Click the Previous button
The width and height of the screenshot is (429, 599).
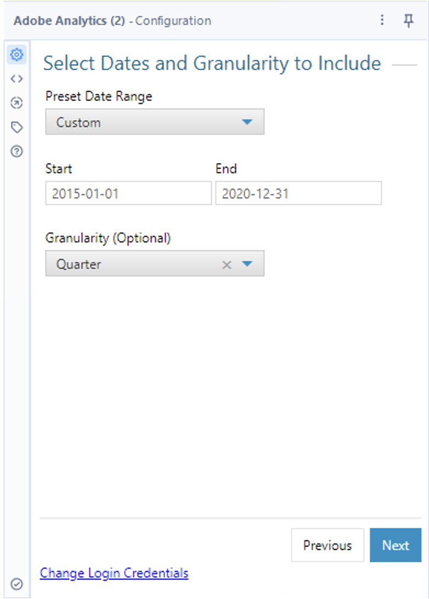[327, 545]
